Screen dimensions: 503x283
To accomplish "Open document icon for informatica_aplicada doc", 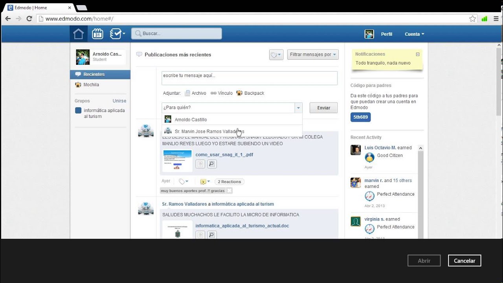I will (x=200, y=235).
